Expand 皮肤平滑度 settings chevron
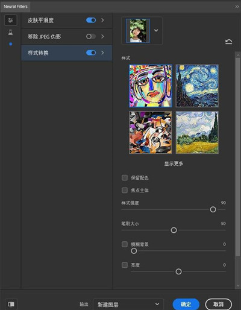The width and height of the screenshot is (241, 310). 102,20
